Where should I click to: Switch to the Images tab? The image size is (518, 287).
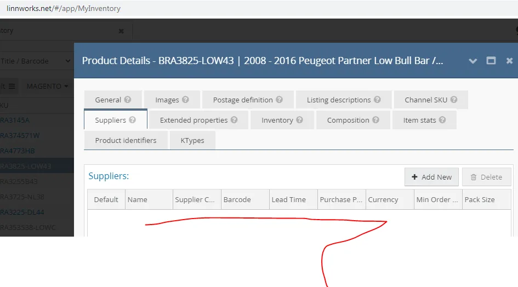click(172, 100)
